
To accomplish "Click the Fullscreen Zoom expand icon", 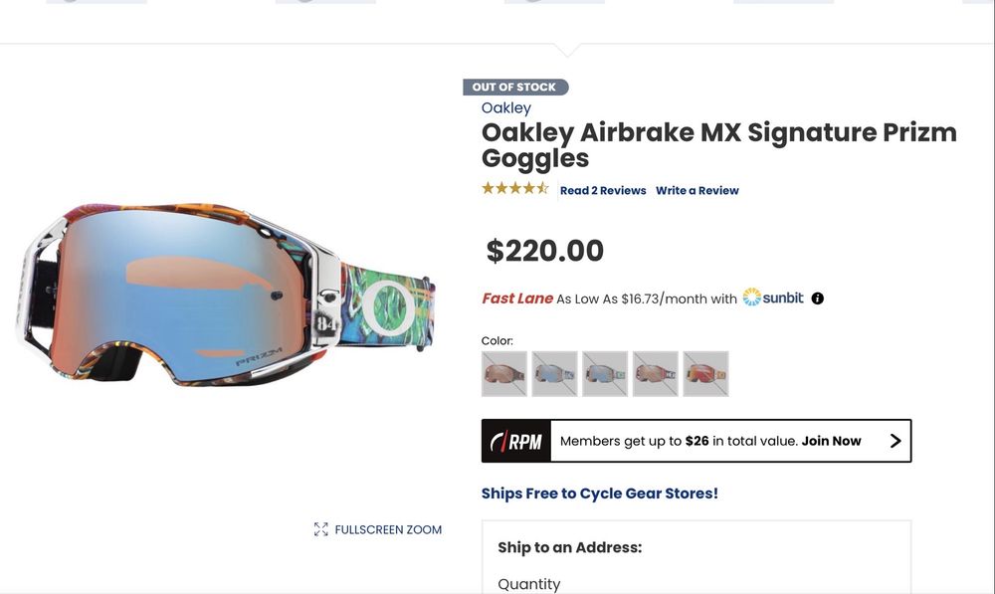I will click(320, 529).
